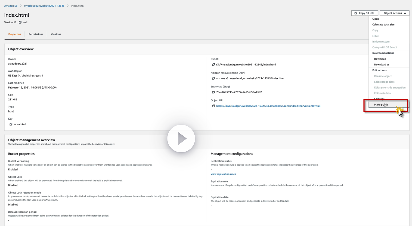Click the Download actions group header

point(383,53)
